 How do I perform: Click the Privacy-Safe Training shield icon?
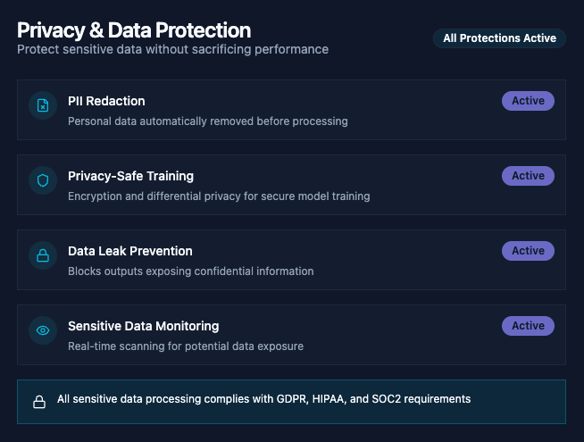pyautogui.click(x=43, y=181)
